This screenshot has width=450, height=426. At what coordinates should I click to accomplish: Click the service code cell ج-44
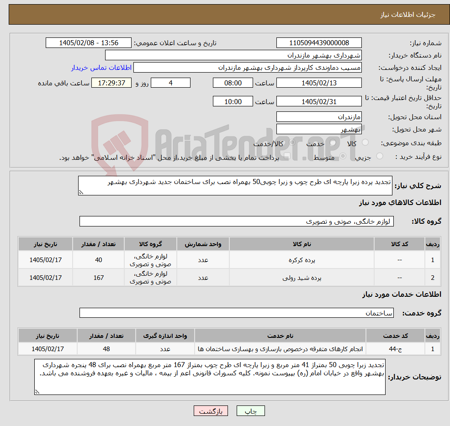tap(395, 349)
